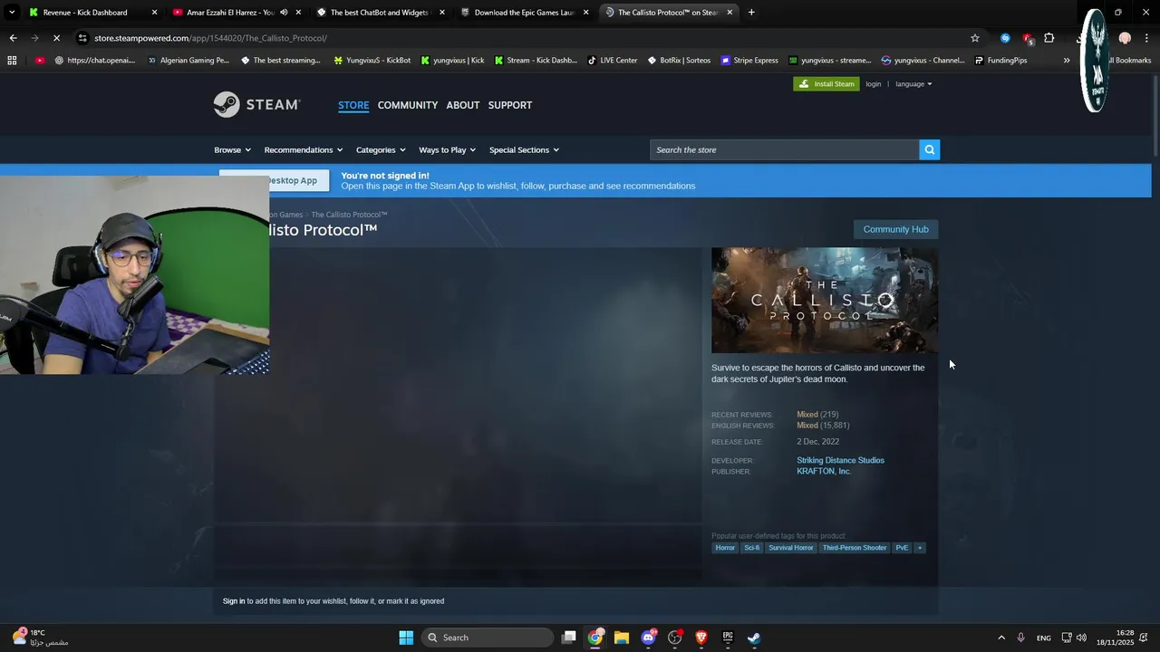Expand more tags with the plus button
Viewport: 1160px width, 652px height.
click(919, 548)
